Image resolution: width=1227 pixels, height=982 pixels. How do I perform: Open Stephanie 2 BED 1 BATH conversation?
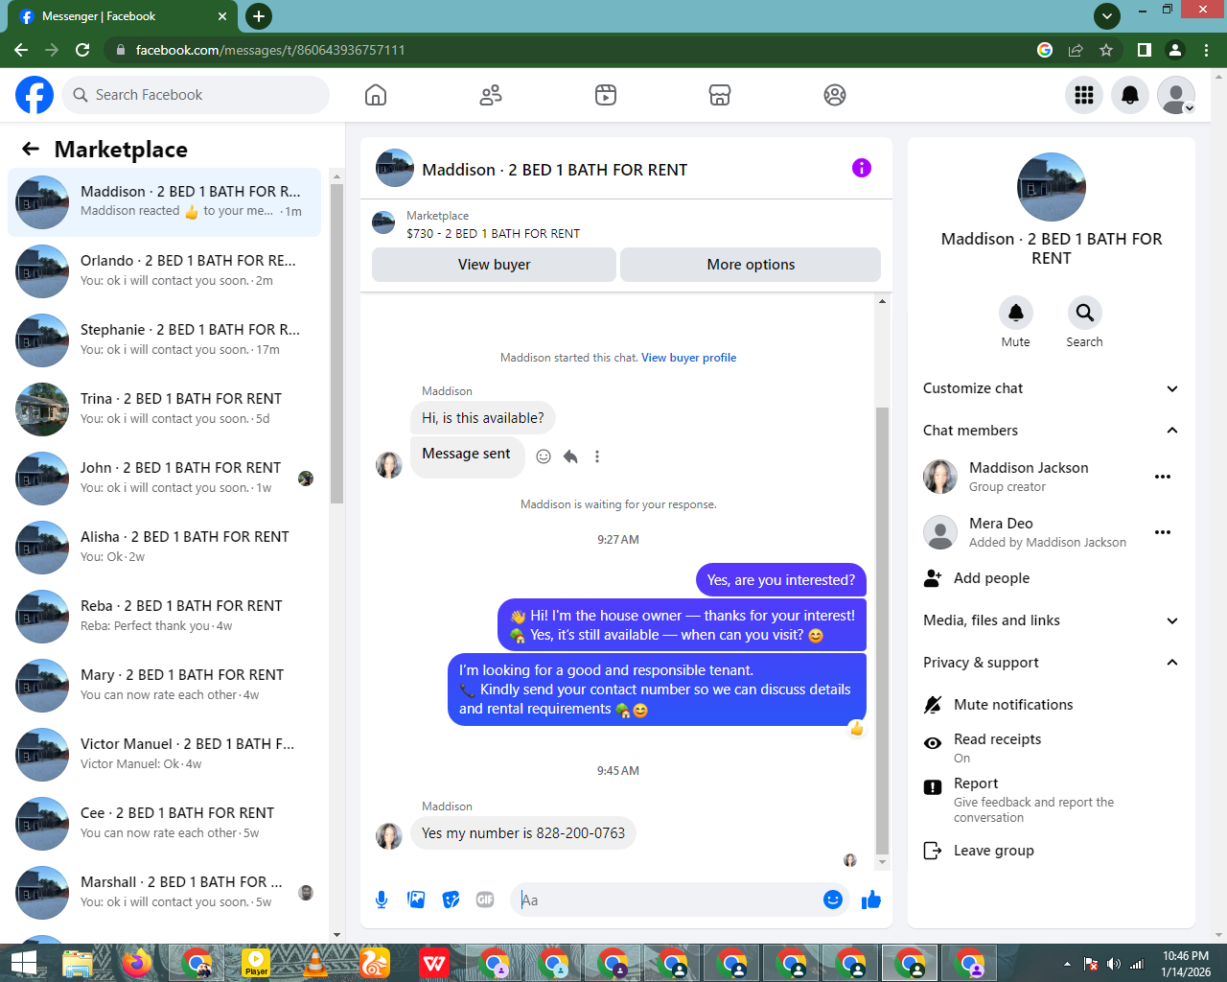pyautogui.click(x=164, y=340)
